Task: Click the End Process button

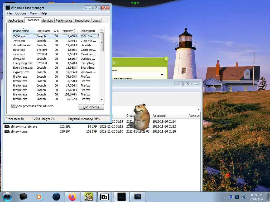Action: pos(91,107)
